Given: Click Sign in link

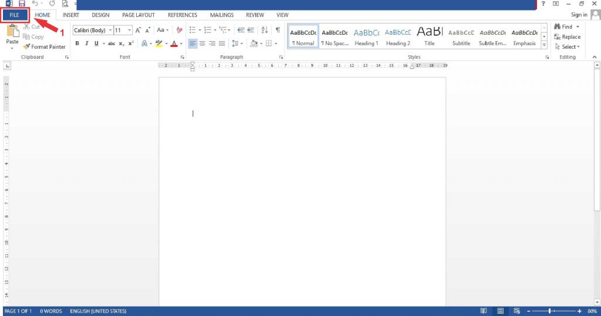Looking at the screenshot, I should click(x=579, y=15).
